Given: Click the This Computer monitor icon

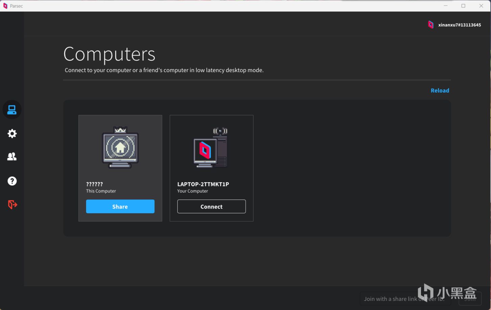Looking at the screenshot, I should 120,148.
